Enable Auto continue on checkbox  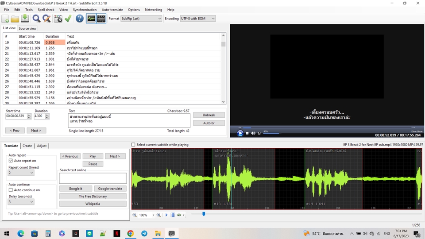pyautogui.click(x=11, y=190)
